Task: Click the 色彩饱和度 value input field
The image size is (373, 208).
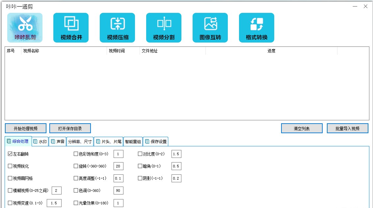Action: [x=118, y=154]
